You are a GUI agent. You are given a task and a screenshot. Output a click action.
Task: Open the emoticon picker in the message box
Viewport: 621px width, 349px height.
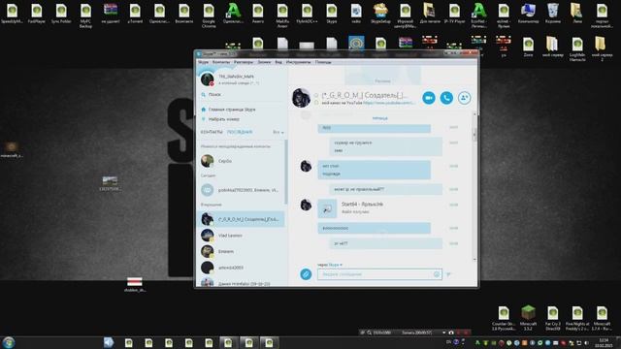coord(437,274)
